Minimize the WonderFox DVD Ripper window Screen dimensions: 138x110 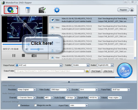coord(125,2)
